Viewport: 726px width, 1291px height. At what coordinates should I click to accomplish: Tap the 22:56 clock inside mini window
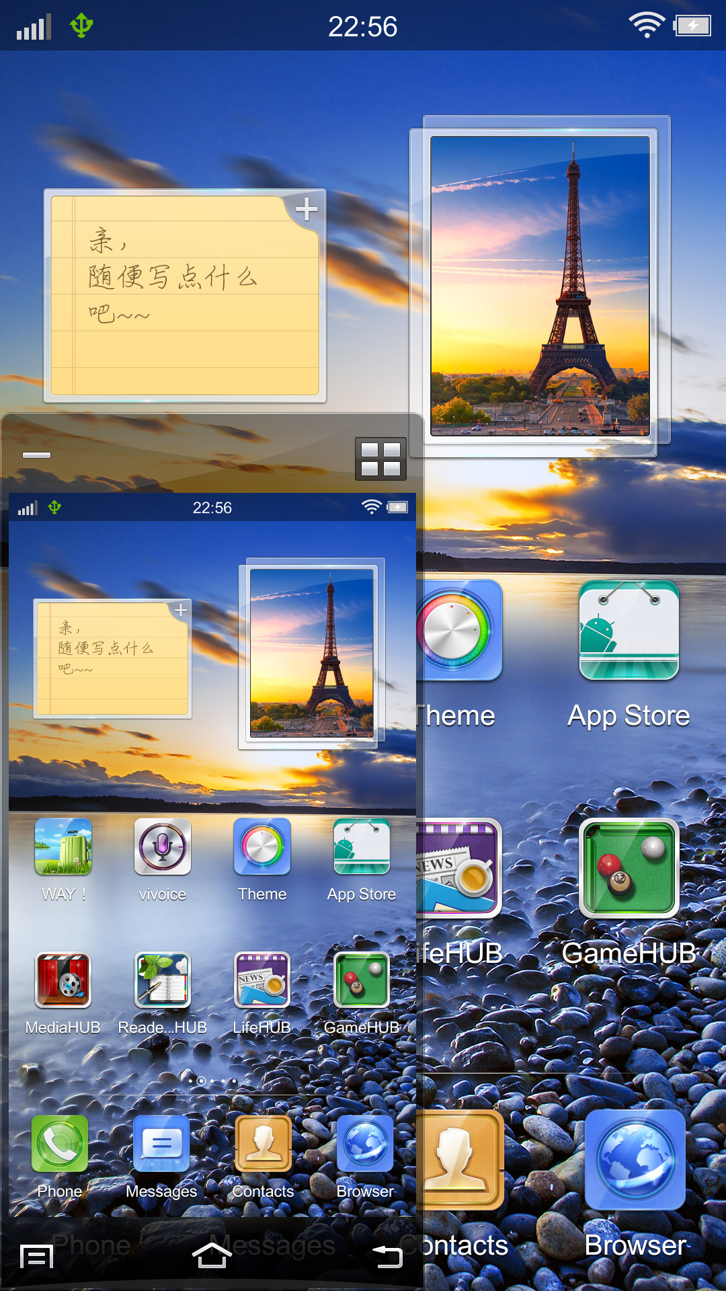pyautogui.click(x=212, y=508)
